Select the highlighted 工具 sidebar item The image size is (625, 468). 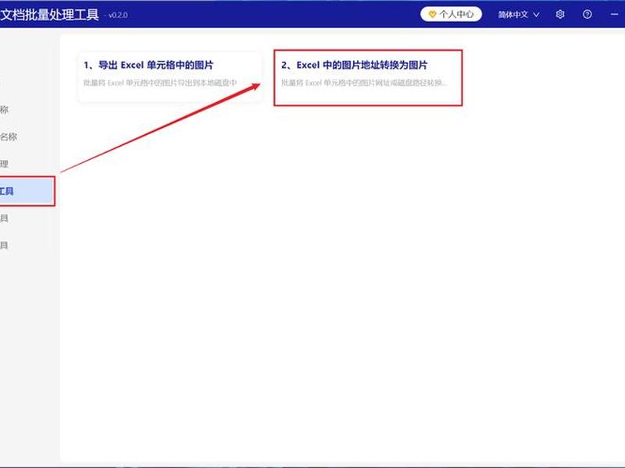27,191
